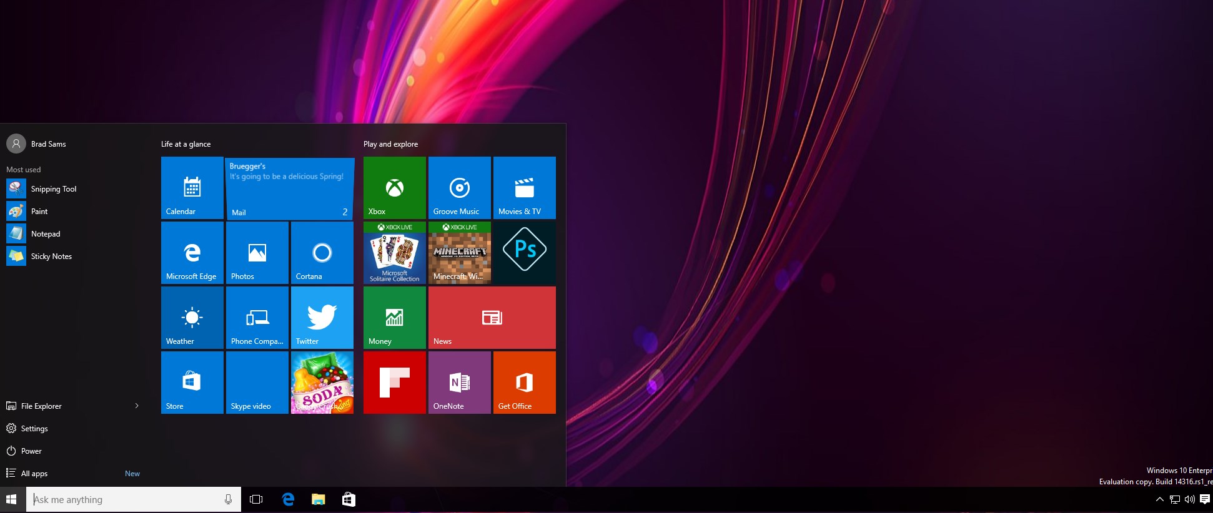Open volume control in system tray

point(1189,499)
